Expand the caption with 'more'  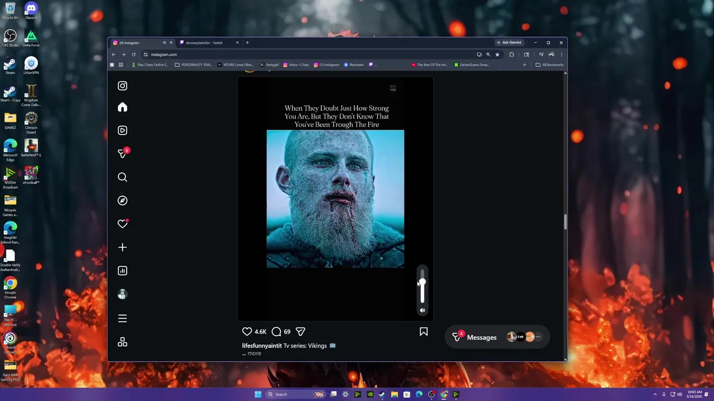point(254,353)
